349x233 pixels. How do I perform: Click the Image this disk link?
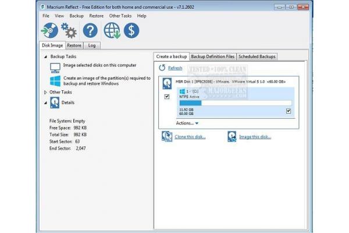pos(255,137)
